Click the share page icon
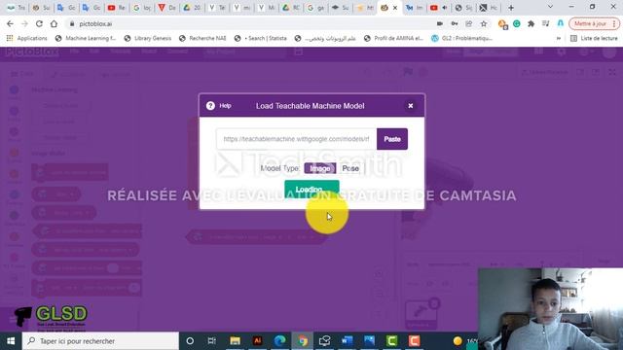The image size is (623, 350). tap(469, 23)
